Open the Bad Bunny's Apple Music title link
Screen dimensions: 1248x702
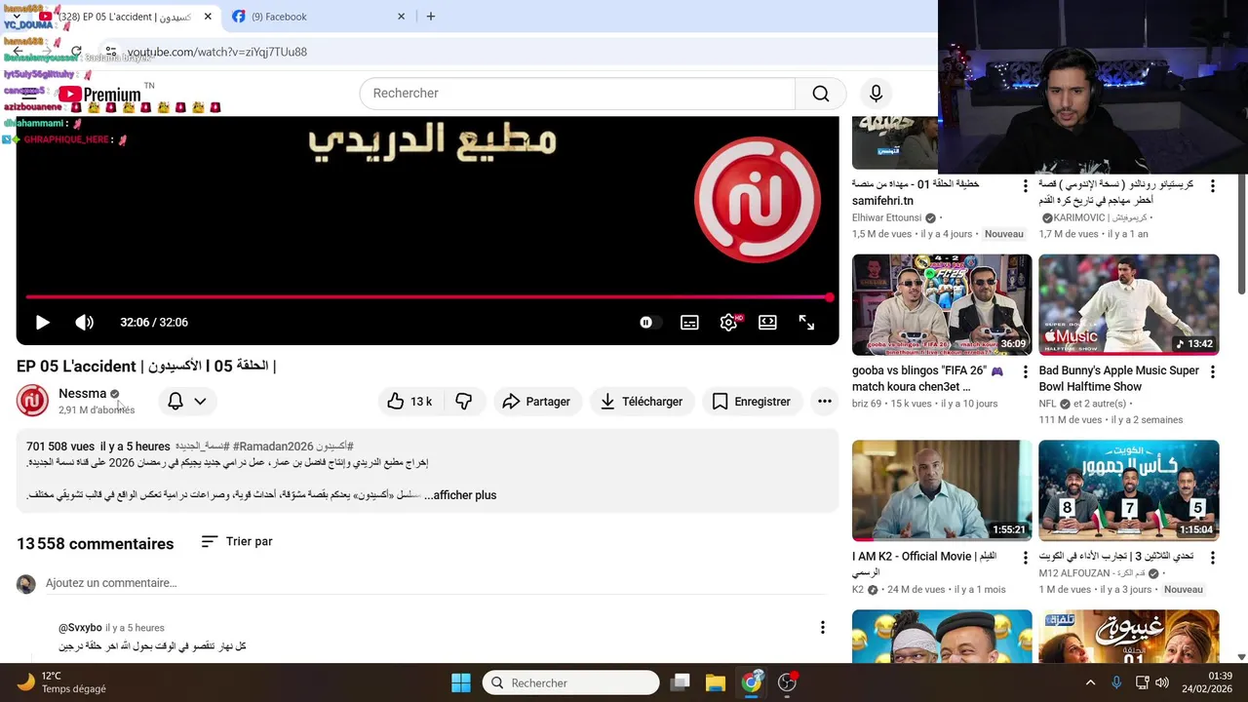(1118, 378)
